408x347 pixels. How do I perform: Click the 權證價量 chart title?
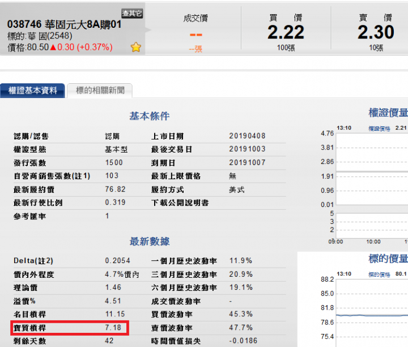click(388, 113)
